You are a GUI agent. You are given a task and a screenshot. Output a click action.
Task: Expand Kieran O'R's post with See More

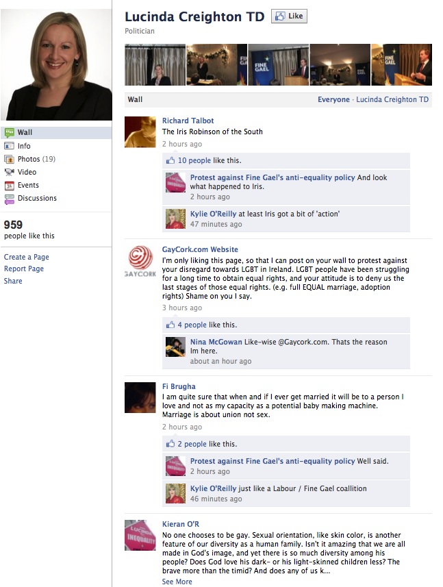[177, 582]
